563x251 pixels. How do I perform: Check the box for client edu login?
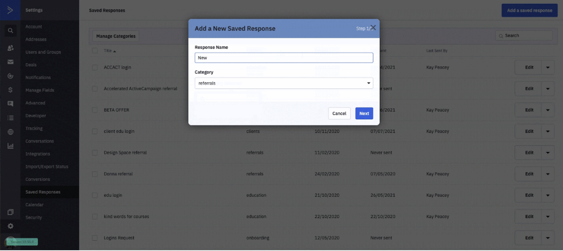click(x=95, y=131)
